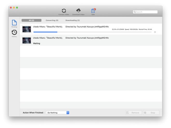Viewport: 171px width, 128px height.
Task: Open the Download Video tool
Action: pos(79,12)
